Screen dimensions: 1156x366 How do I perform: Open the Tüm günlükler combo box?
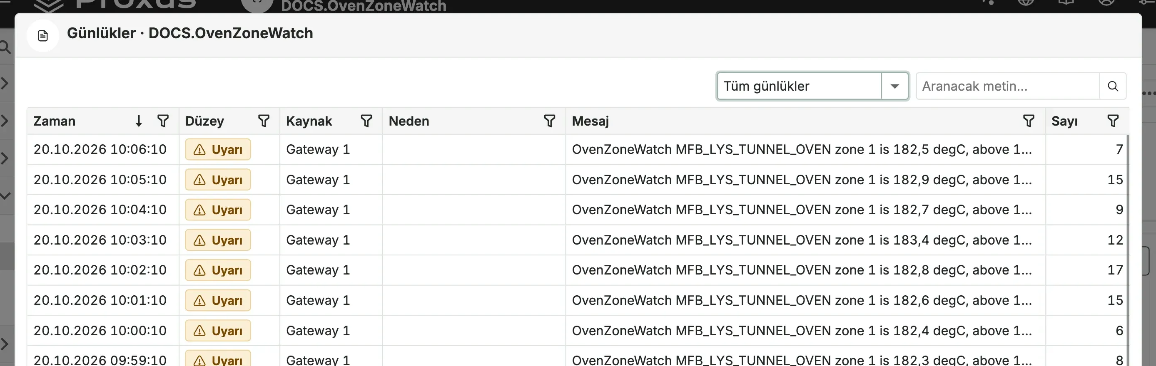click(x=812, y=86)
